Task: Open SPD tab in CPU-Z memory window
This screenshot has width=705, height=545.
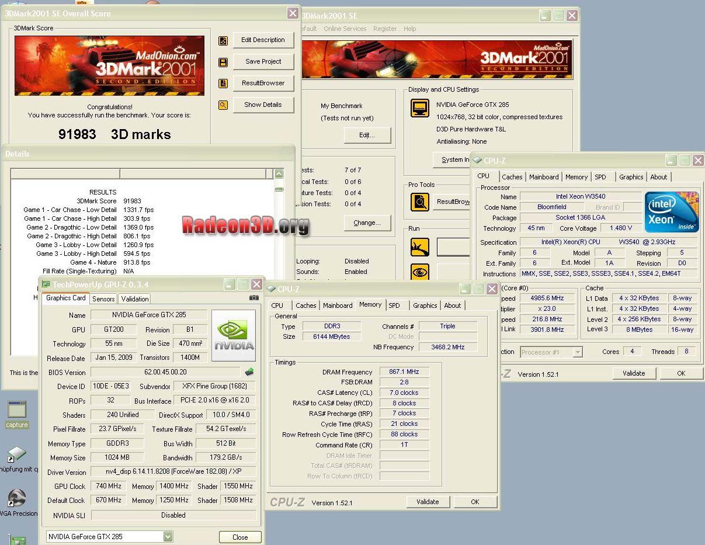Action: click(394, 306)
